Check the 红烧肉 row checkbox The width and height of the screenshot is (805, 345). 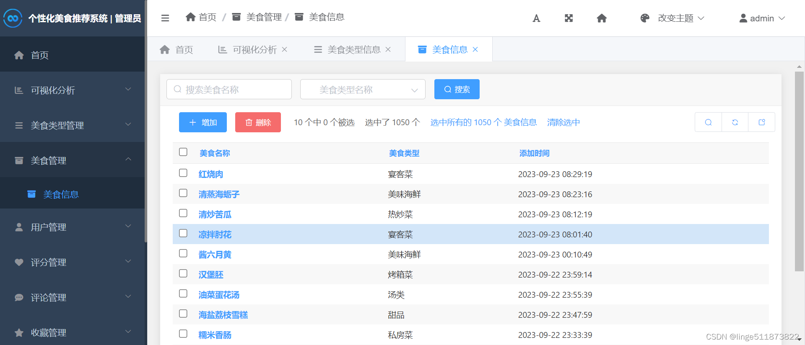(183, 173)
